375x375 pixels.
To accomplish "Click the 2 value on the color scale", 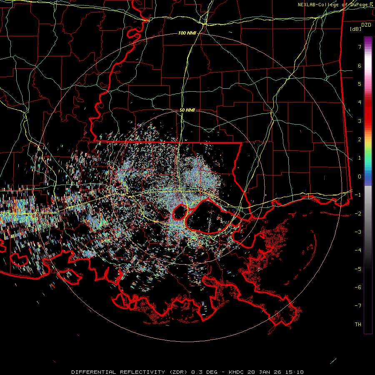I will [x=360, y=140].
